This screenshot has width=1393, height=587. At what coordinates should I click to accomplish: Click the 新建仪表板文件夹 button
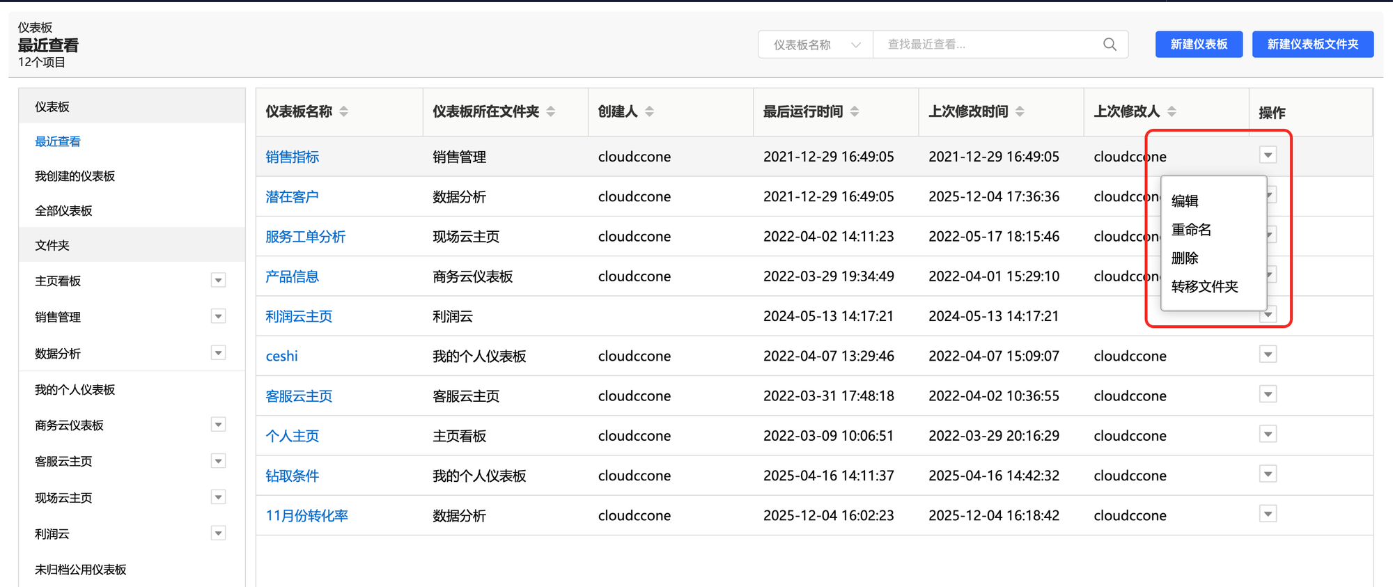[1312, 45]
